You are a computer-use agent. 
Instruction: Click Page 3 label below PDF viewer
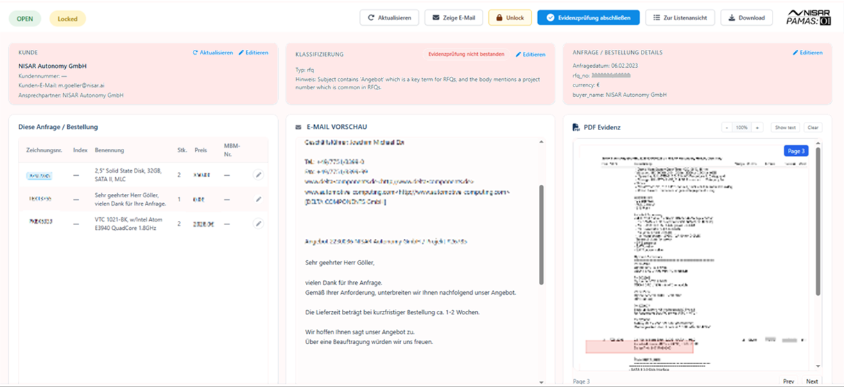pyautogui.click(x=581, y=381)
